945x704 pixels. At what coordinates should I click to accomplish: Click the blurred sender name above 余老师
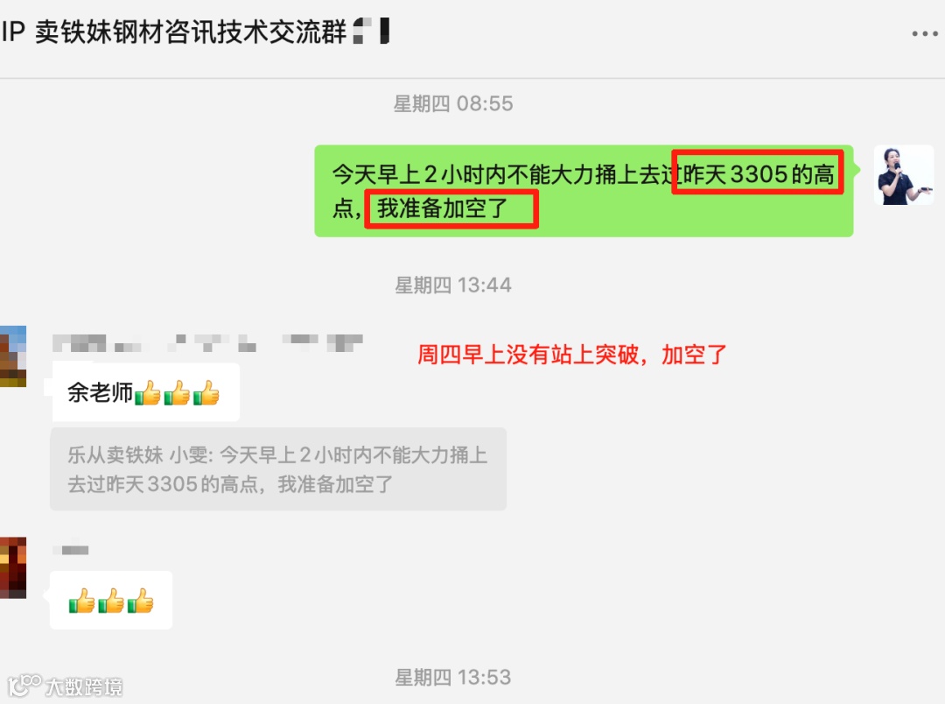(207, 343)
